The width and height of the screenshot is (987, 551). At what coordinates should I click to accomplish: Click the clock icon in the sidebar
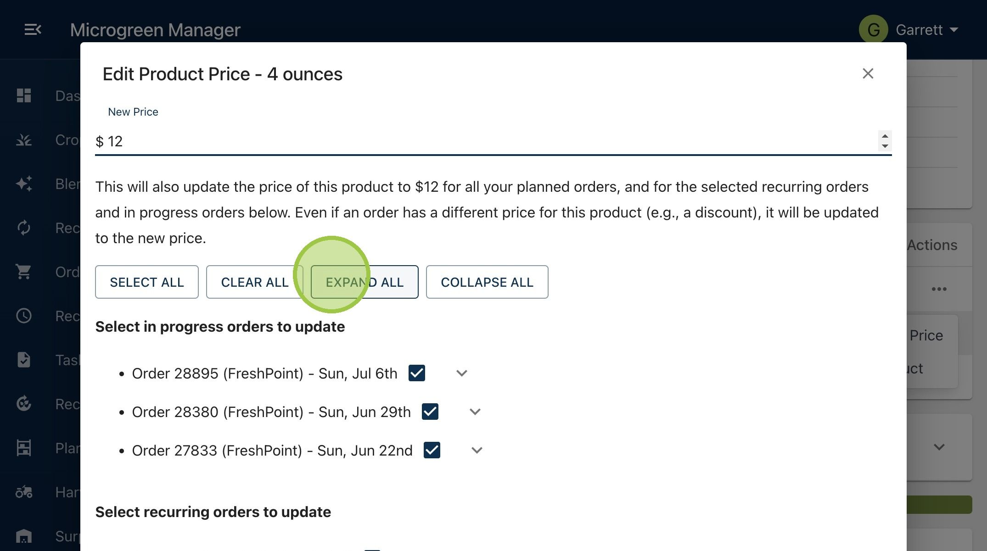click(24, 316)
